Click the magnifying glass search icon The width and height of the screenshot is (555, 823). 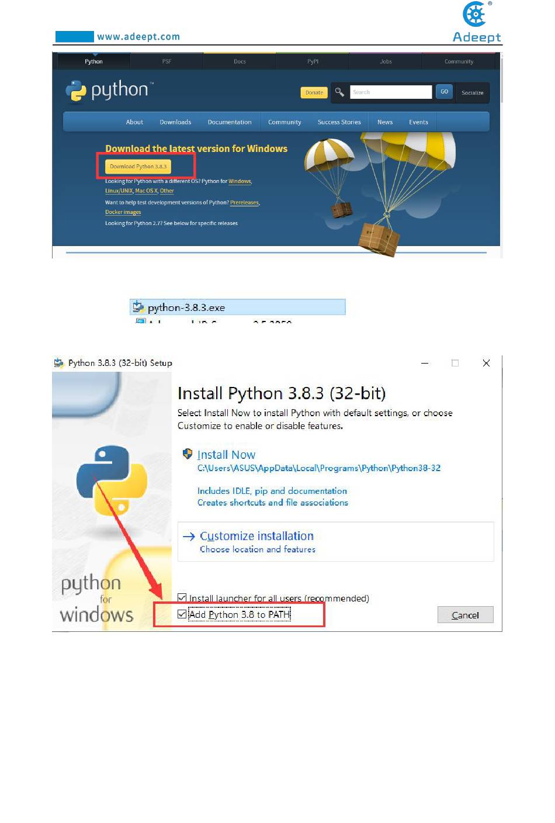point(339,92)
